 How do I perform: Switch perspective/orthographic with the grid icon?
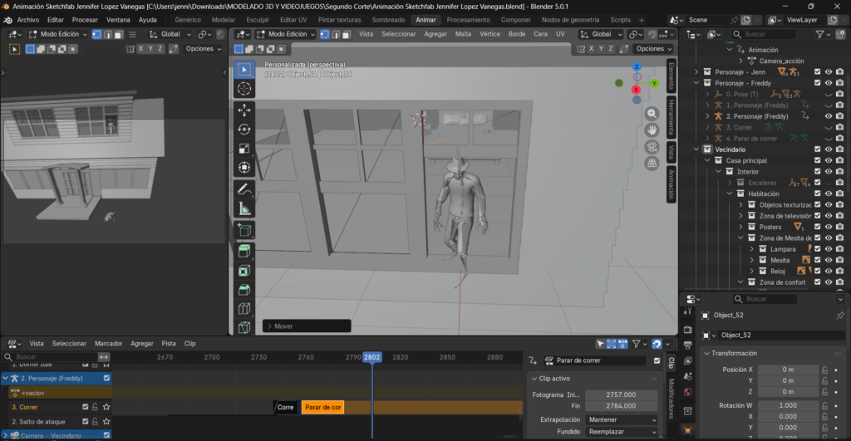652,164
